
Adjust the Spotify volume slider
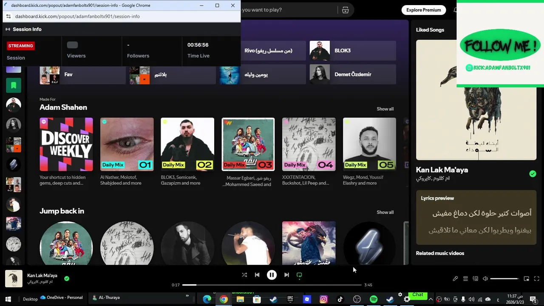coord(504,279)
